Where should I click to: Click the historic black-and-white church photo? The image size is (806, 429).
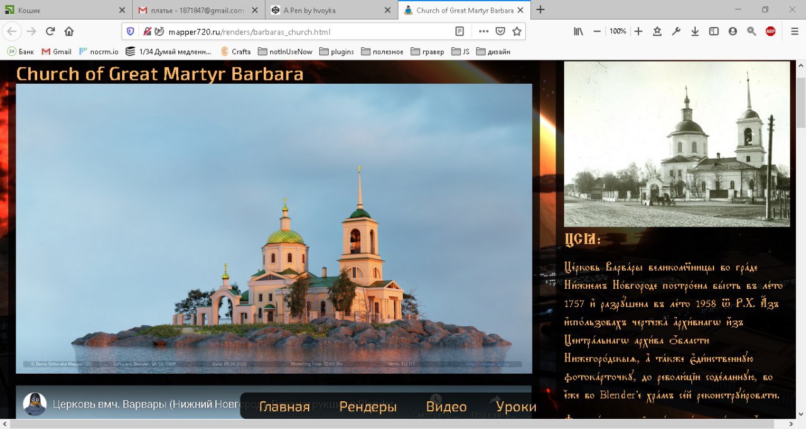(677, 144)
